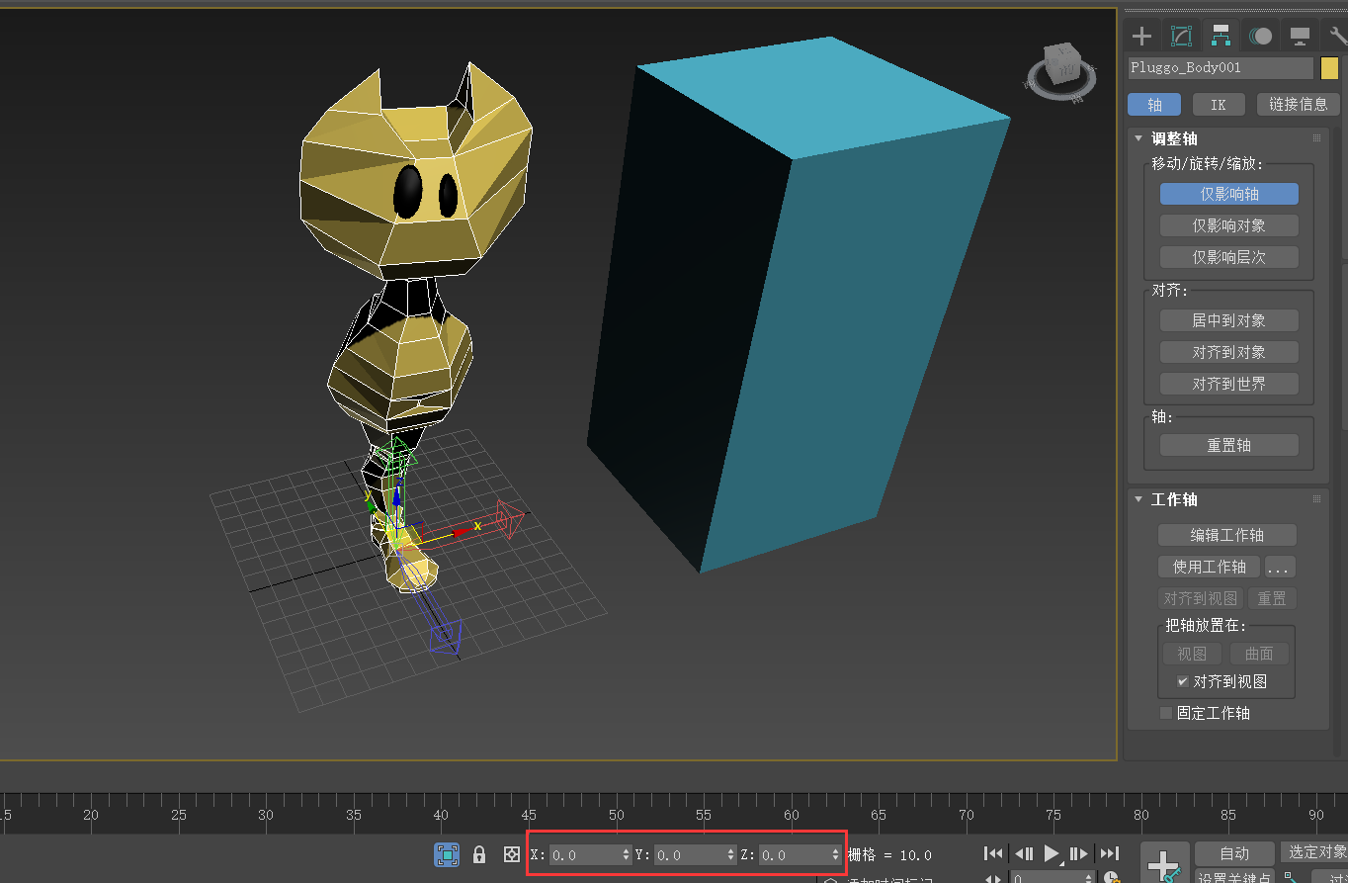Enable the 固定工作轴 checkbox
This screenshot has width=1348, height=883.
pos(1166,713)
